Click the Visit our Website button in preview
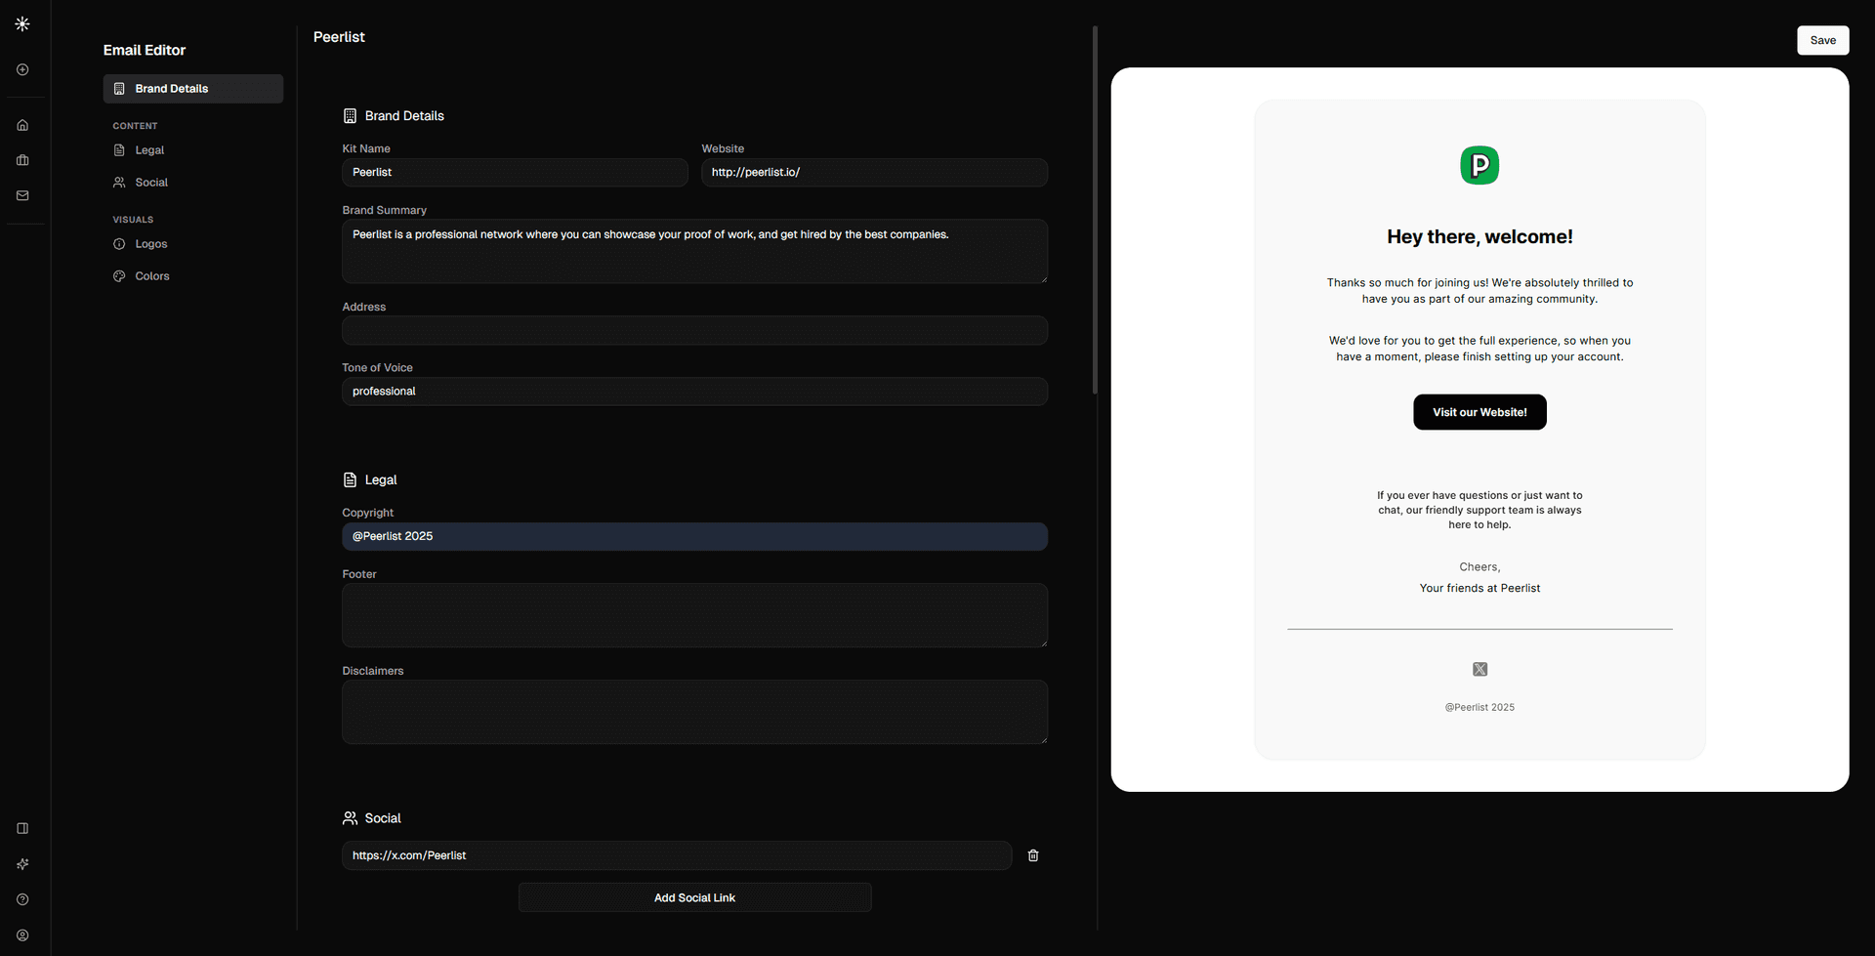 (1479, 411)
